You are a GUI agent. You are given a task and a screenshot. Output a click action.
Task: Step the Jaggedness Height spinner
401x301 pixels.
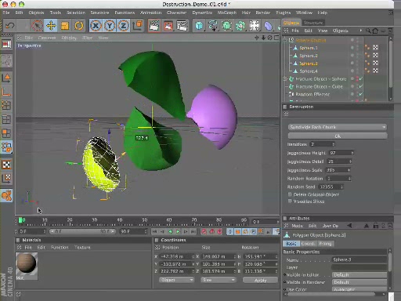pos(352,153)
